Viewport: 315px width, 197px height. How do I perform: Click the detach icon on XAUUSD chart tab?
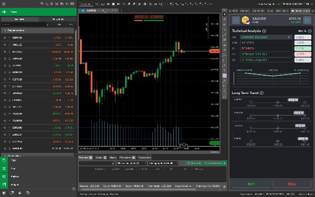(x=112, y=11)
